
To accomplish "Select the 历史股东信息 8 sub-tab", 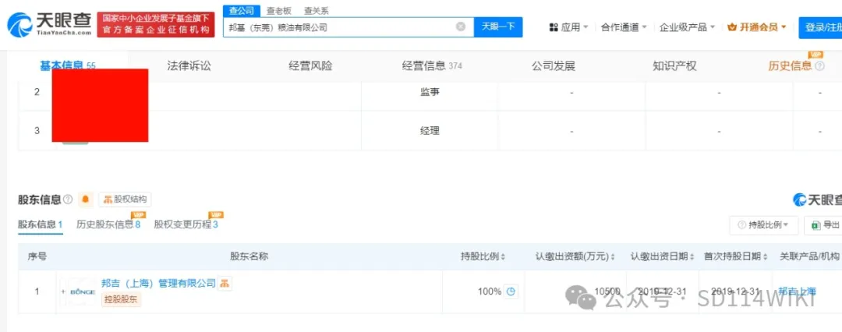I will 108,224.
